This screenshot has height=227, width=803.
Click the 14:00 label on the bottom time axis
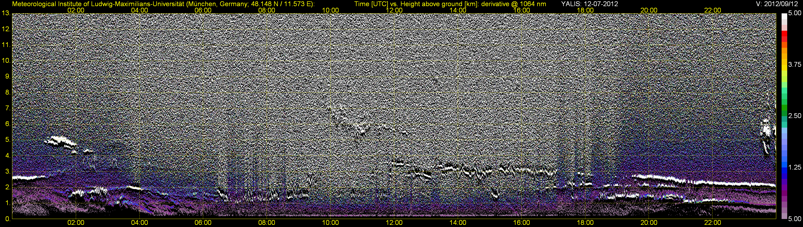point(458,223)
